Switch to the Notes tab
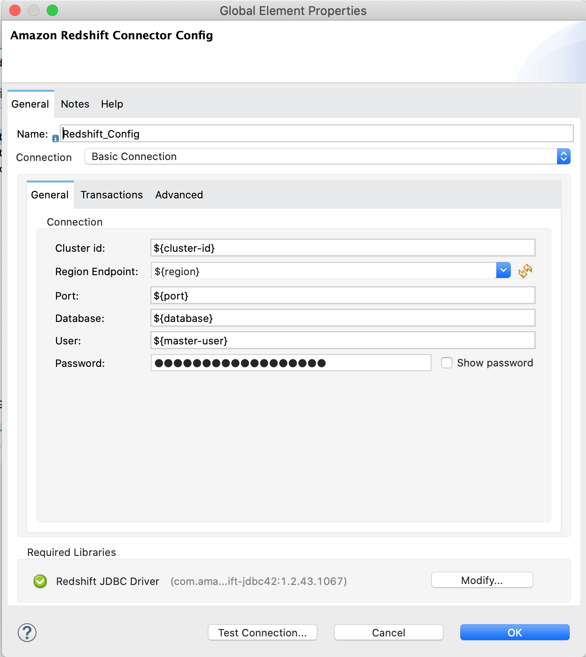 tap(75, 104)
